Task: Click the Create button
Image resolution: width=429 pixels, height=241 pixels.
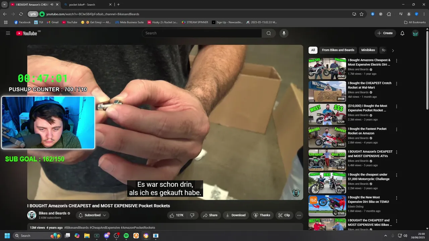Action: pyautogui.click(x=385, y=33)
